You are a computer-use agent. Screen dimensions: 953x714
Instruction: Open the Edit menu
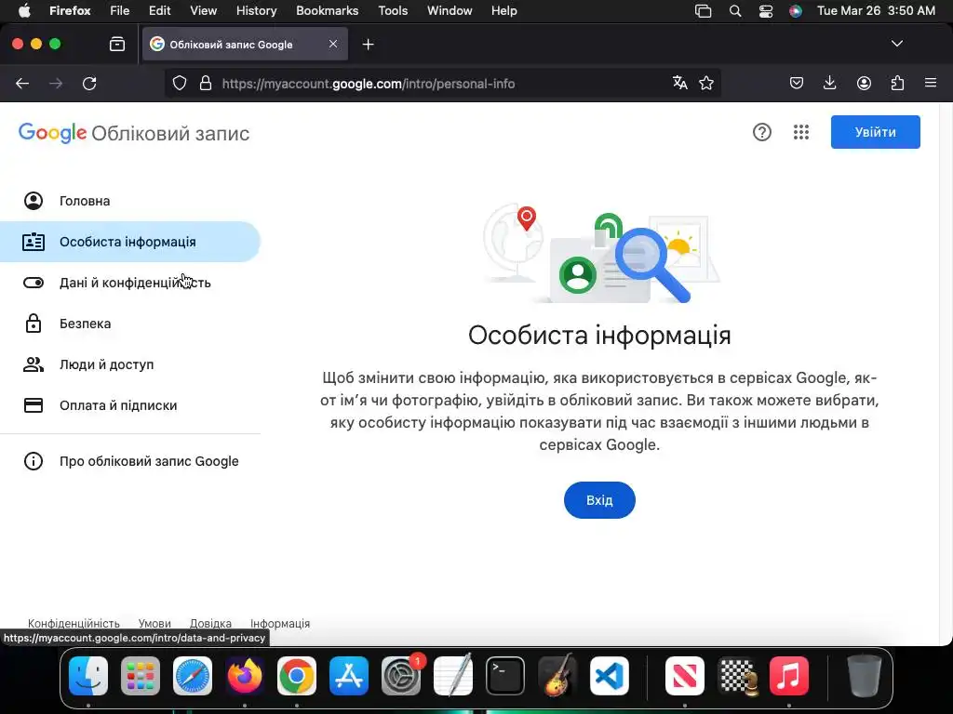tap(159, 10)
